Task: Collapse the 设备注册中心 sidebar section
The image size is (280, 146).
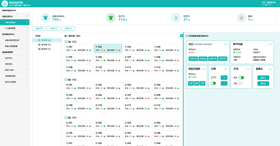Action: coord(26,16)
